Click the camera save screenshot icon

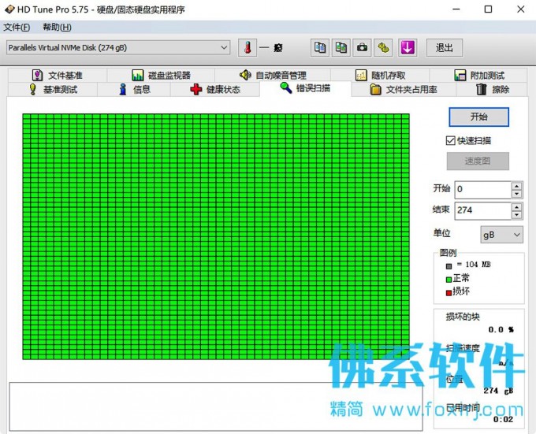click(363, 47)
